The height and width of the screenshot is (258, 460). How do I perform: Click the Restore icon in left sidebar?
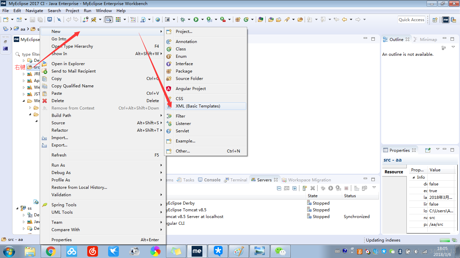[5, 42]
